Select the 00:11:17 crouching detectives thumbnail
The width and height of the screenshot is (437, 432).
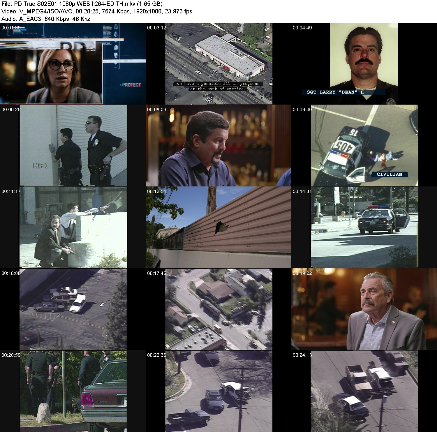click(x=73, y=228)
